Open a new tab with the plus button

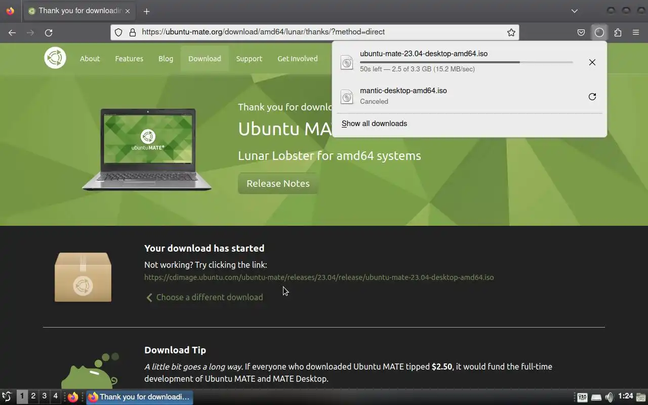click(146, 11)
